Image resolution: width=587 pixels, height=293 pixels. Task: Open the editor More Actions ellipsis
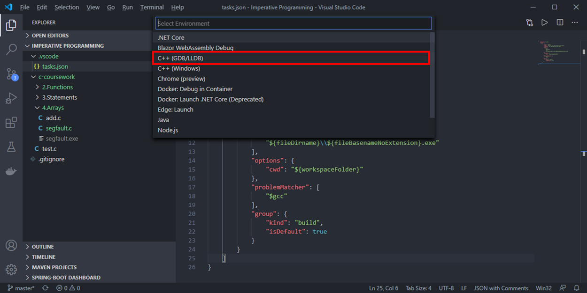click(x=575, y=22)
